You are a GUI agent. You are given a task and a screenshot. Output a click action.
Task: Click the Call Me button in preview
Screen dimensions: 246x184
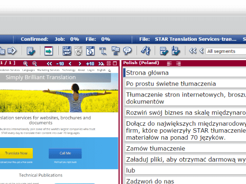(65, 153)
